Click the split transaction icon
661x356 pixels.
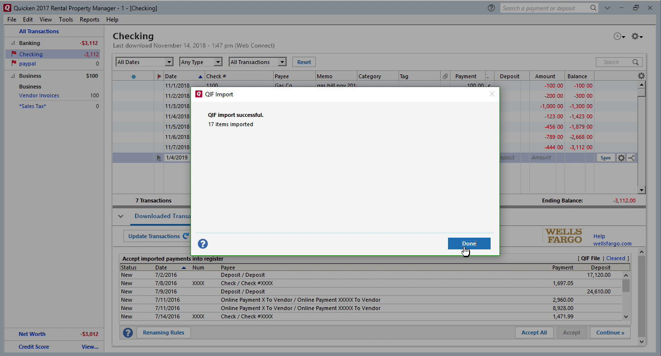click(x=631, y=158)
